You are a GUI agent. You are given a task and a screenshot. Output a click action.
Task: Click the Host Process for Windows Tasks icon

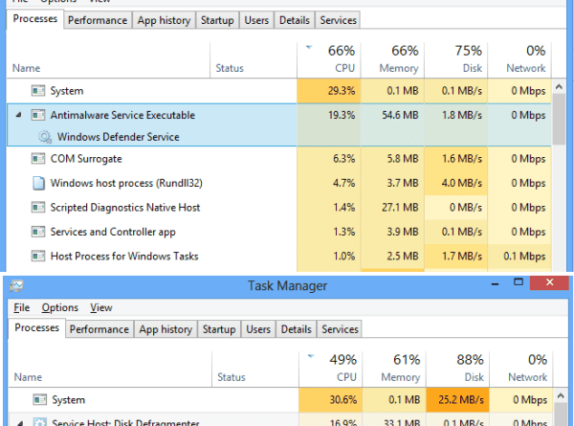[38, 256]
